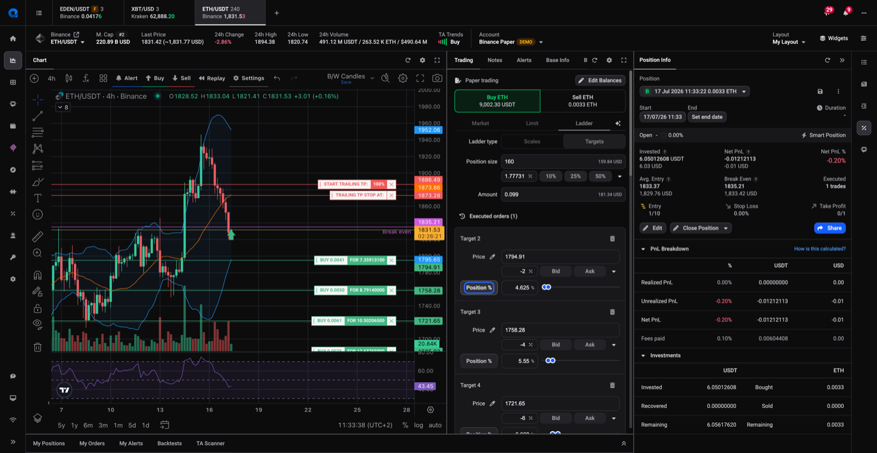
Task: Undo the last chart action
Action: [x=277, y=78]
